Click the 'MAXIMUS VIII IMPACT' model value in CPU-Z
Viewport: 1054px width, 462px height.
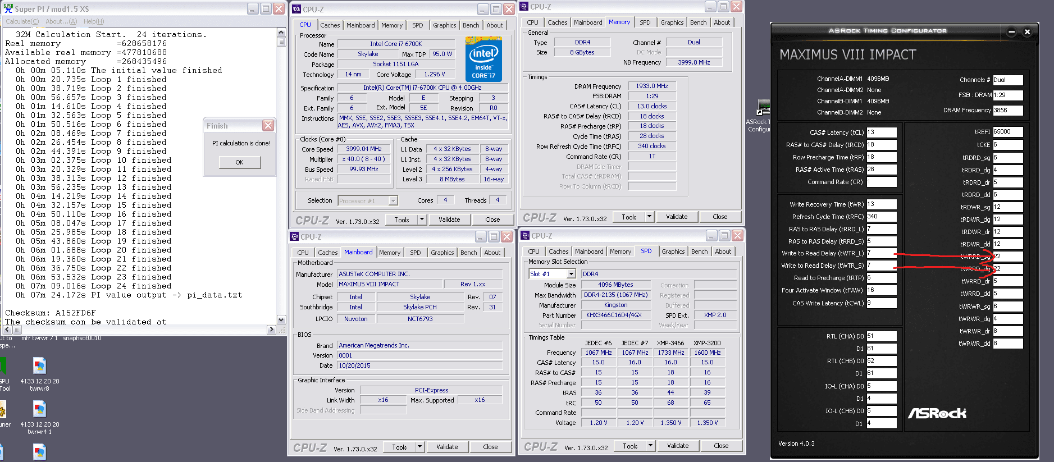389,284
